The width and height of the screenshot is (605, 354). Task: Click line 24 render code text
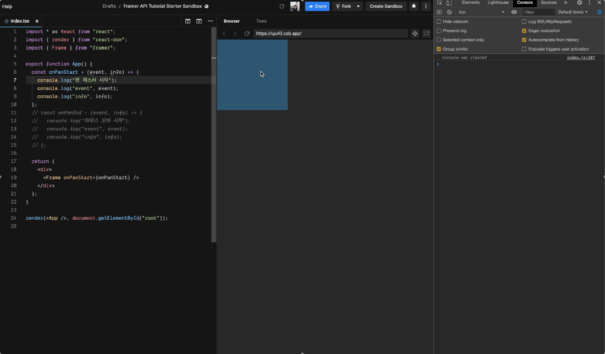click(97, 218)
